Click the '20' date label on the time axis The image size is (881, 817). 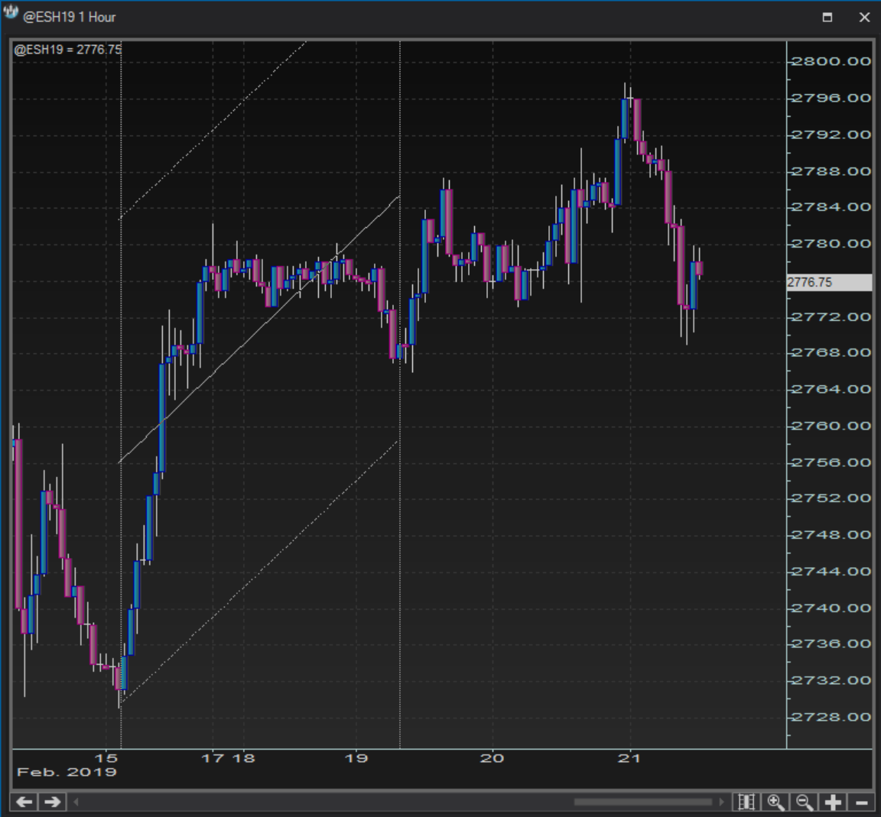coord(493,758)
